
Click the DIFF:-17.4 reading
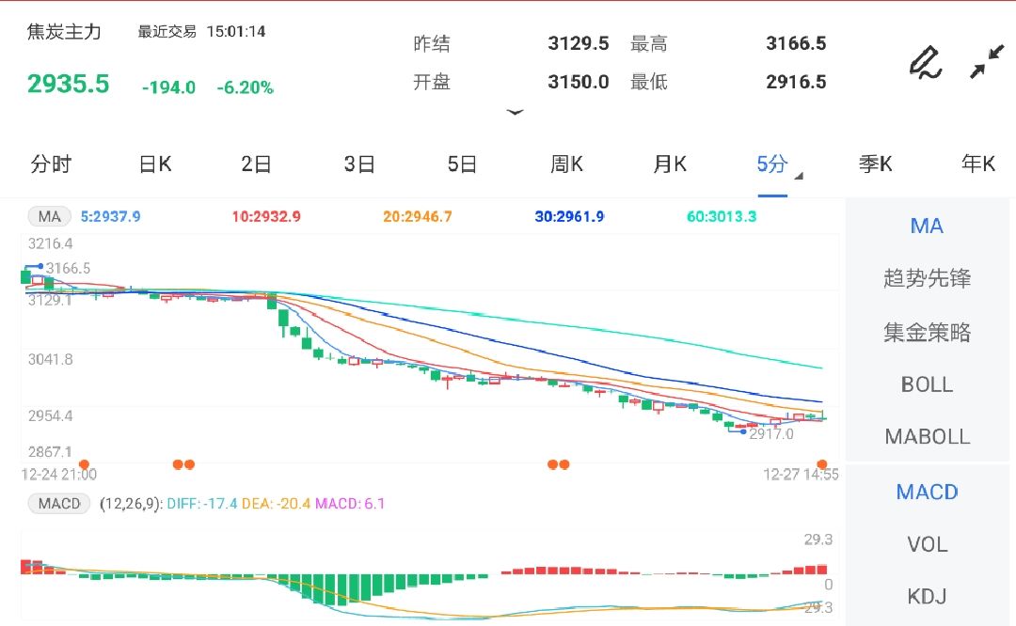coord(202,504)
